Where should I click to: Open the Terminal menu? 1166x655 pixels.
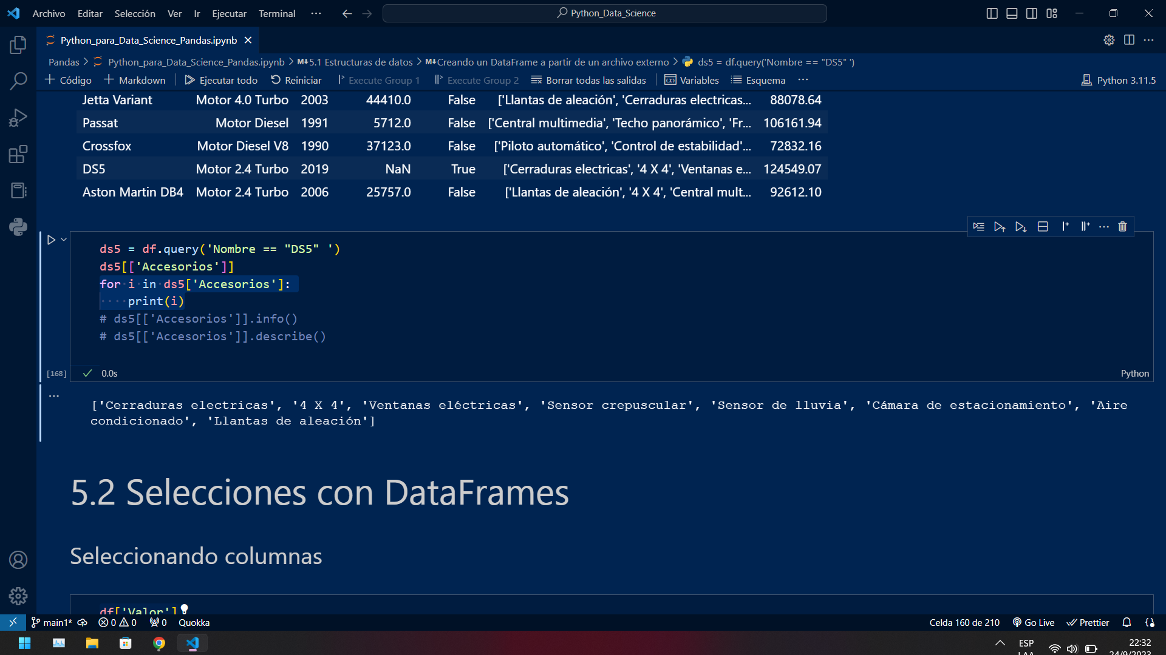(277, 13)
